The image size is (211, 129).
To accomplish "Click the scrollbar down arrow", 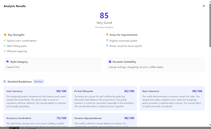I will coord(210,125).
